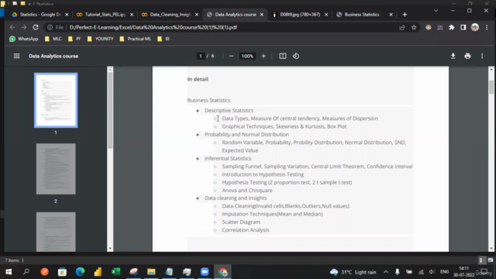This screenshot has height=279, width=496.
Task: Click the volume icon in system tray
Action: pyautogui.click(x=432, y=272)
